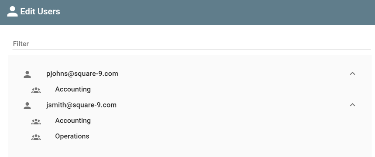Click the group icon for Accounting under pjohns
This screenshot has height=157, width=375.
click(x=36, y=90)
